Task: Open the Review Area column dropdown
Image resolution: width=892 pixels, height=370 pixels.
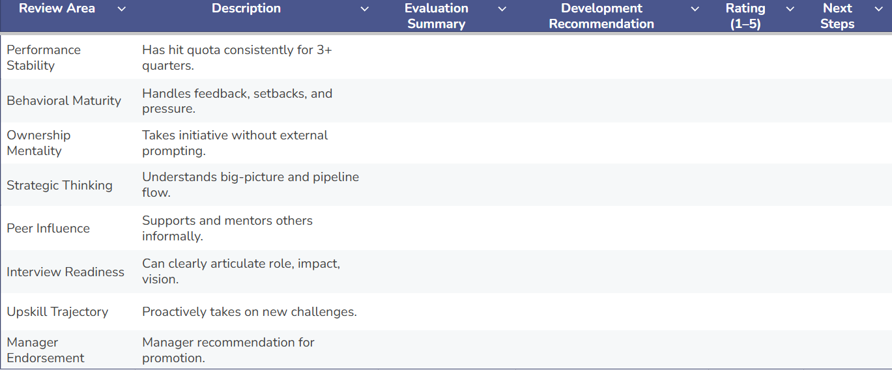Action: pyautogui.click(x=121, y=9)
